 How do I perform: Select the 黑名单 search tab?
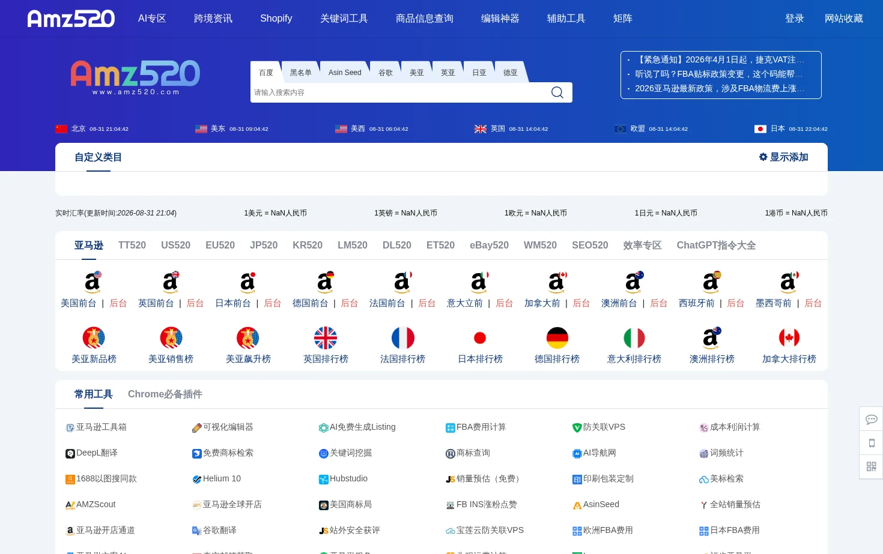click(301, 72)
